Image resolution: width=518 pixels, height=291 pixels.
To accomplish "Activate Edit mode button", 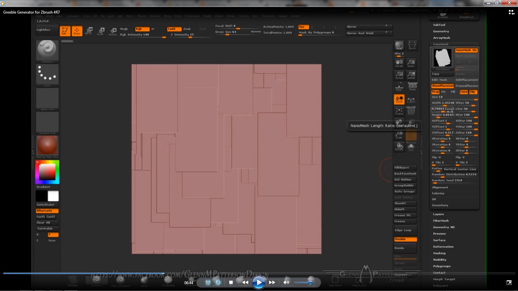I will pos(65,31).
